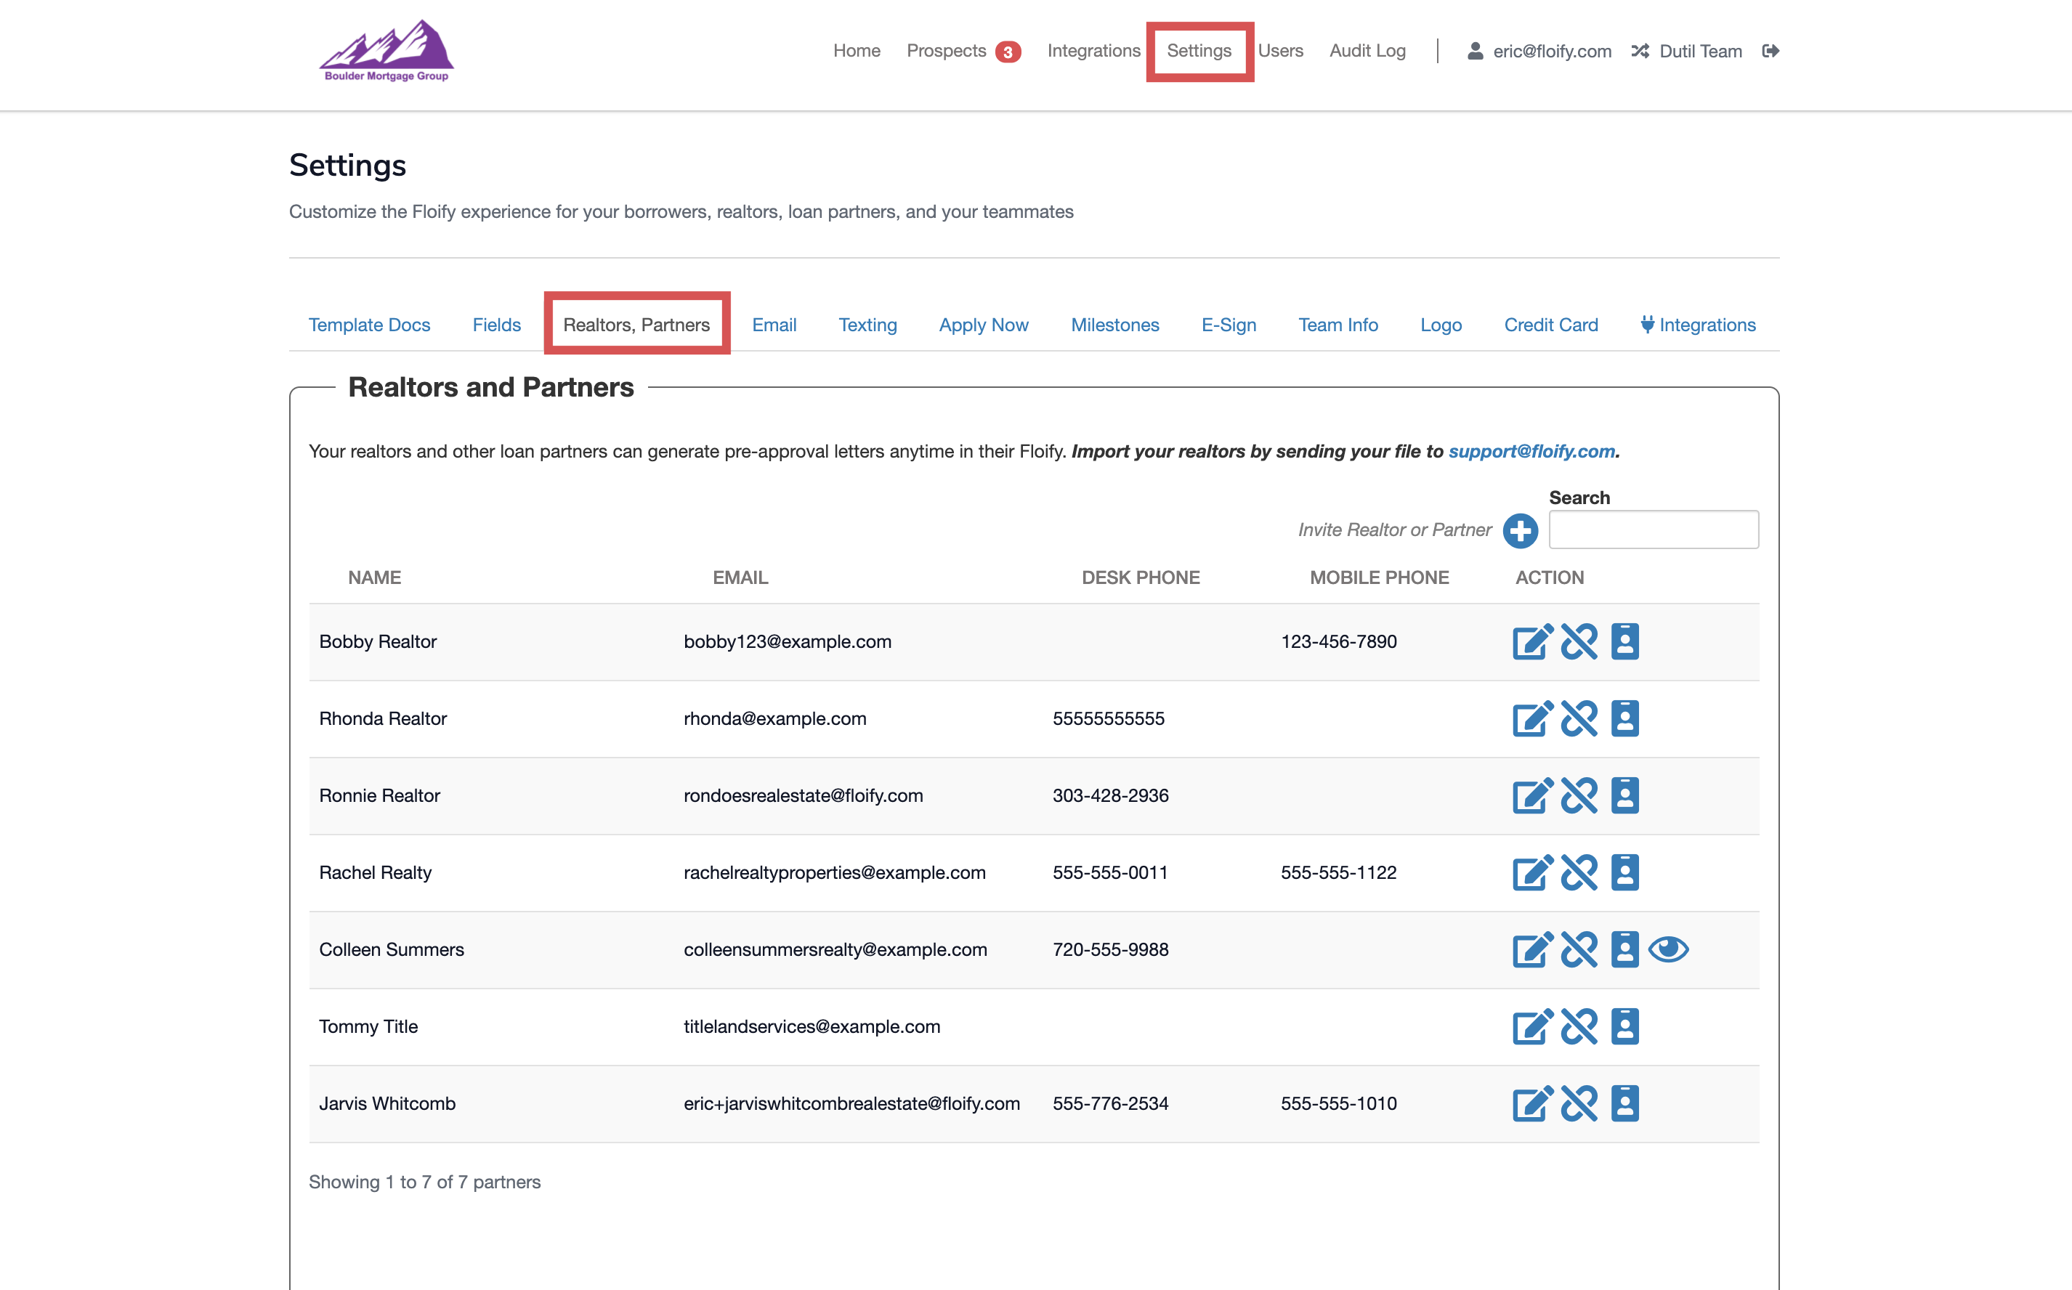The image size is (2072, 1290).
Task: Click plus icon to invite realtor
Action: pyautogui.click(x=1520, y=531)
